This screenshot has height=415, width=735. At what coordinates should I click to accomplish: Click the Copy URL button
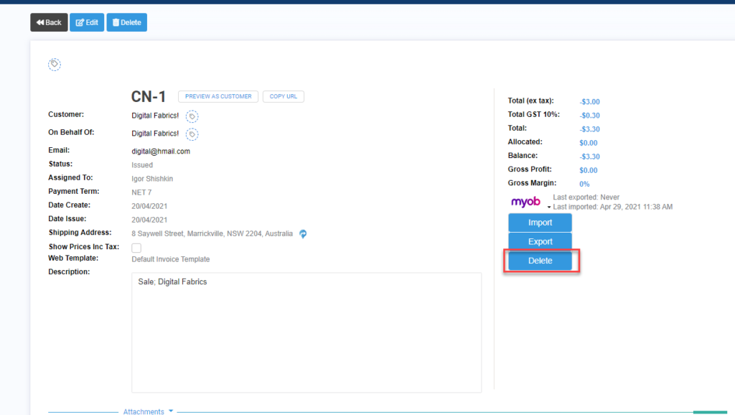[x=283, y=96]
